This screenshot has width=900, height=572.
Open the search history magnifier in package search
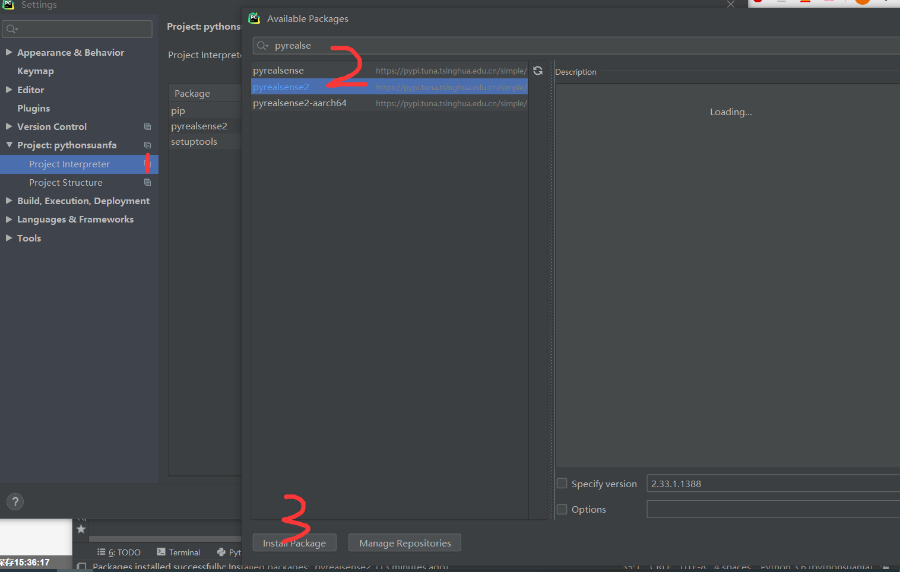[x=262, y=45]
